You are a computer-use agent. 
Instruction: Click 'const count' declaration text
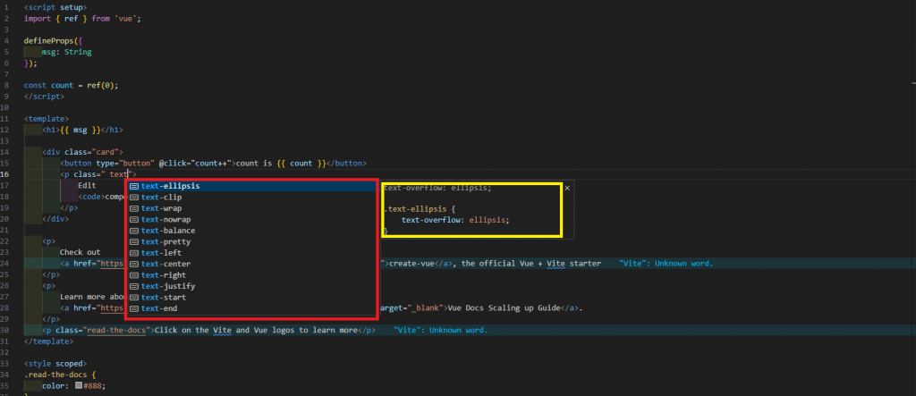(48, 85)
